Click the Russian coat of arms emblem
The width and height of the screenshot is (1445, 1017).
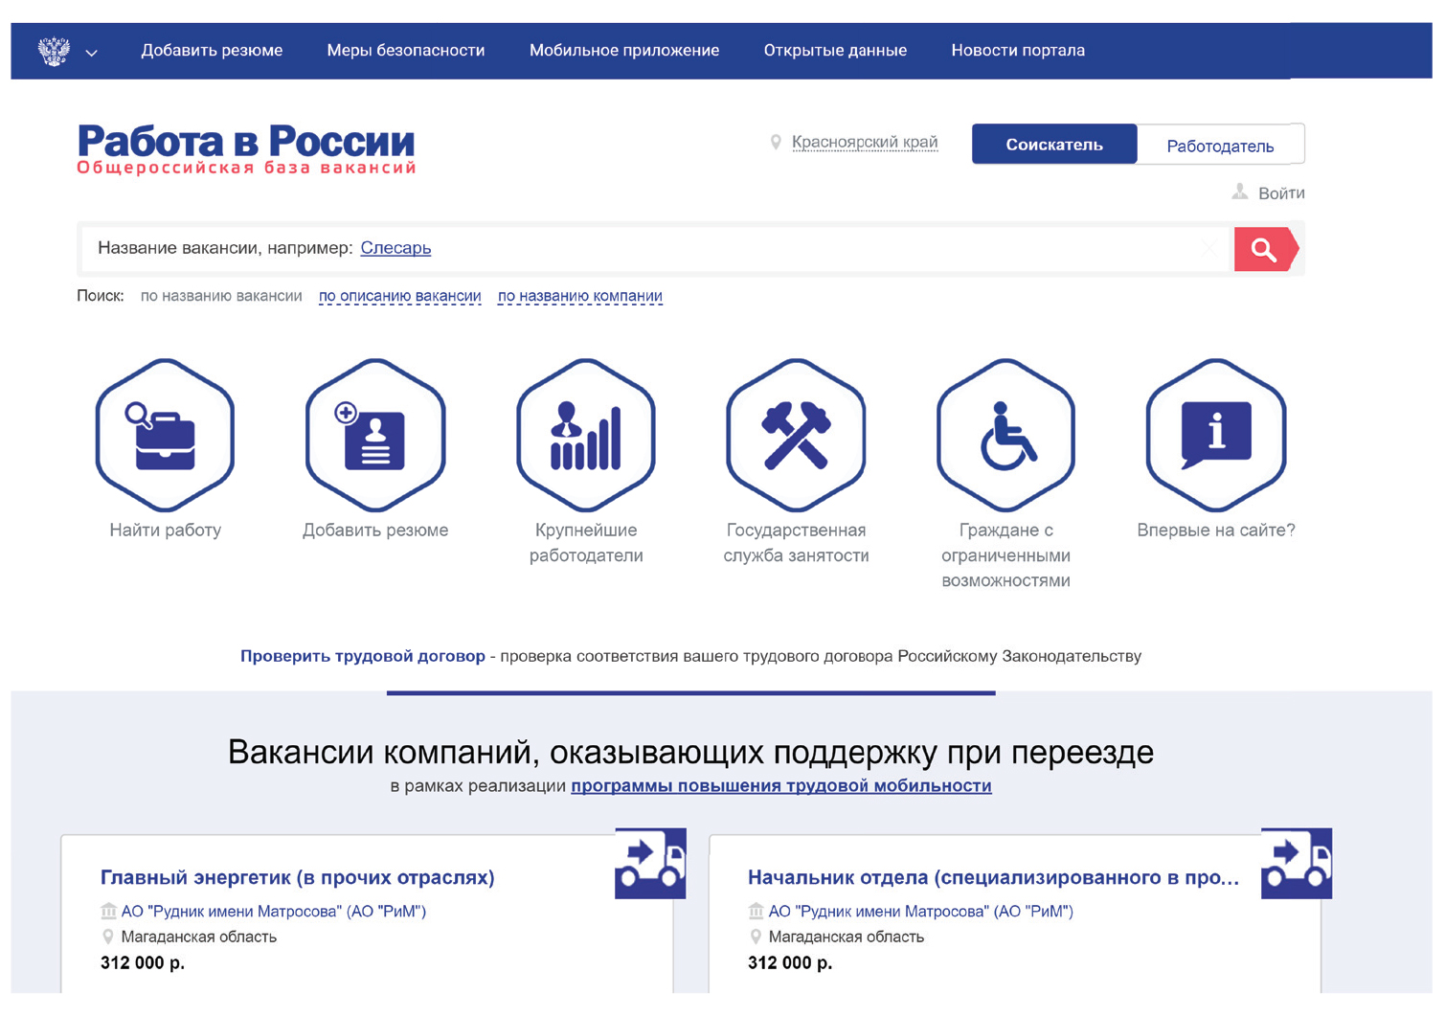coord(54,51)
